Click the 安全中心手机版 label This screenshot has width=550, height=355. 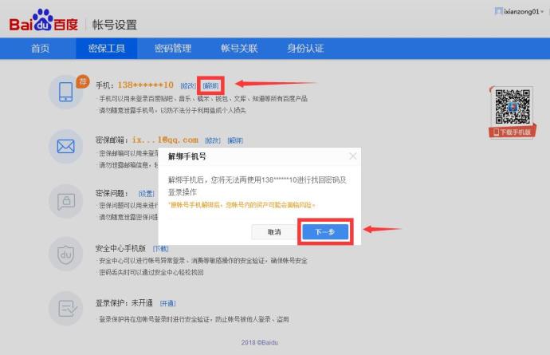120,249
